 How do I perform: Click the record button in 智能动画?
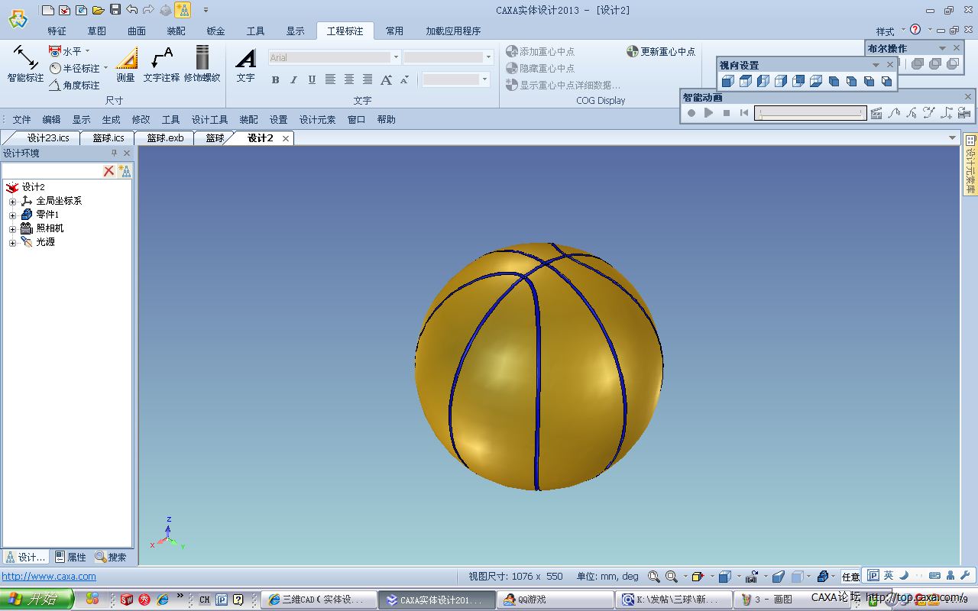tap(691, 113)
